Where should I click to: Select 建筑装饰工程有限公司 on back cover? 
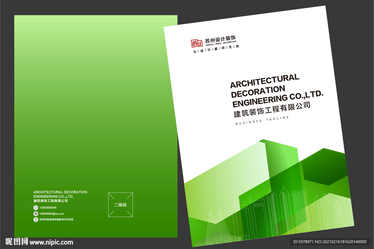click(50, 201)
